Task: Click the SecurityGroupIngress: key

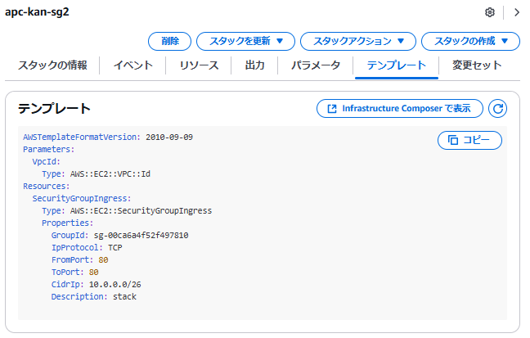Action: (82, 199)
